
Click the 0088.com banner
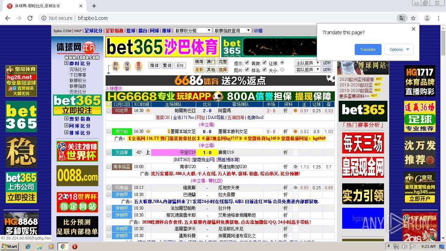click(77, 176)
